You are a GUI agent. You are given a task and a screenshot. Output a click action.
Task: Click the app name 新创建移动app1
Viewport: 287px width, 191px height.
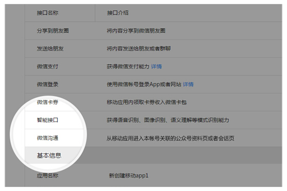(129, 176)
